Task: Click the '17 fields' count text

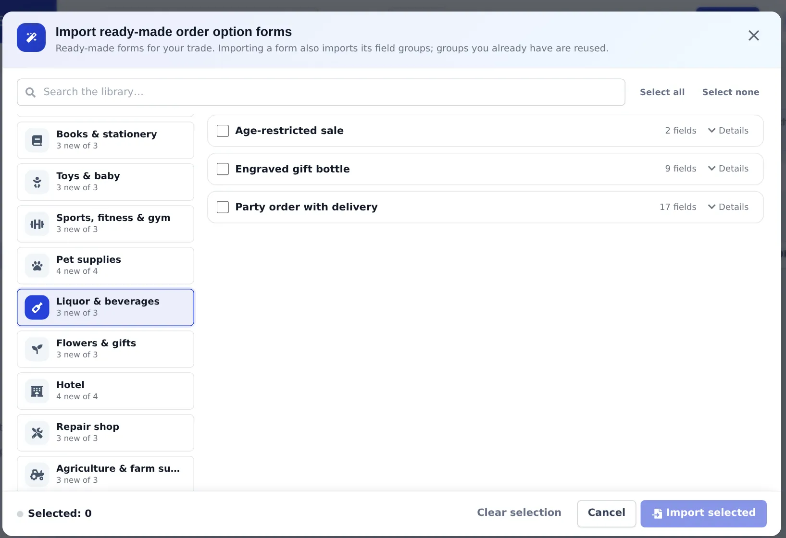Action: coord(678,207)
